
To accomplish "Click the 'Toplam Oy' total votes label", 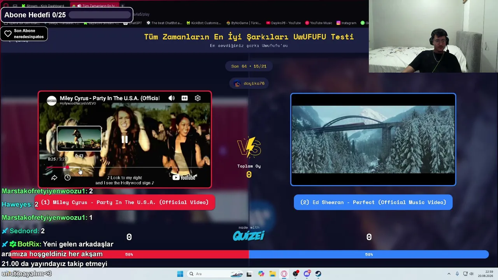I will tap(249, 166).
